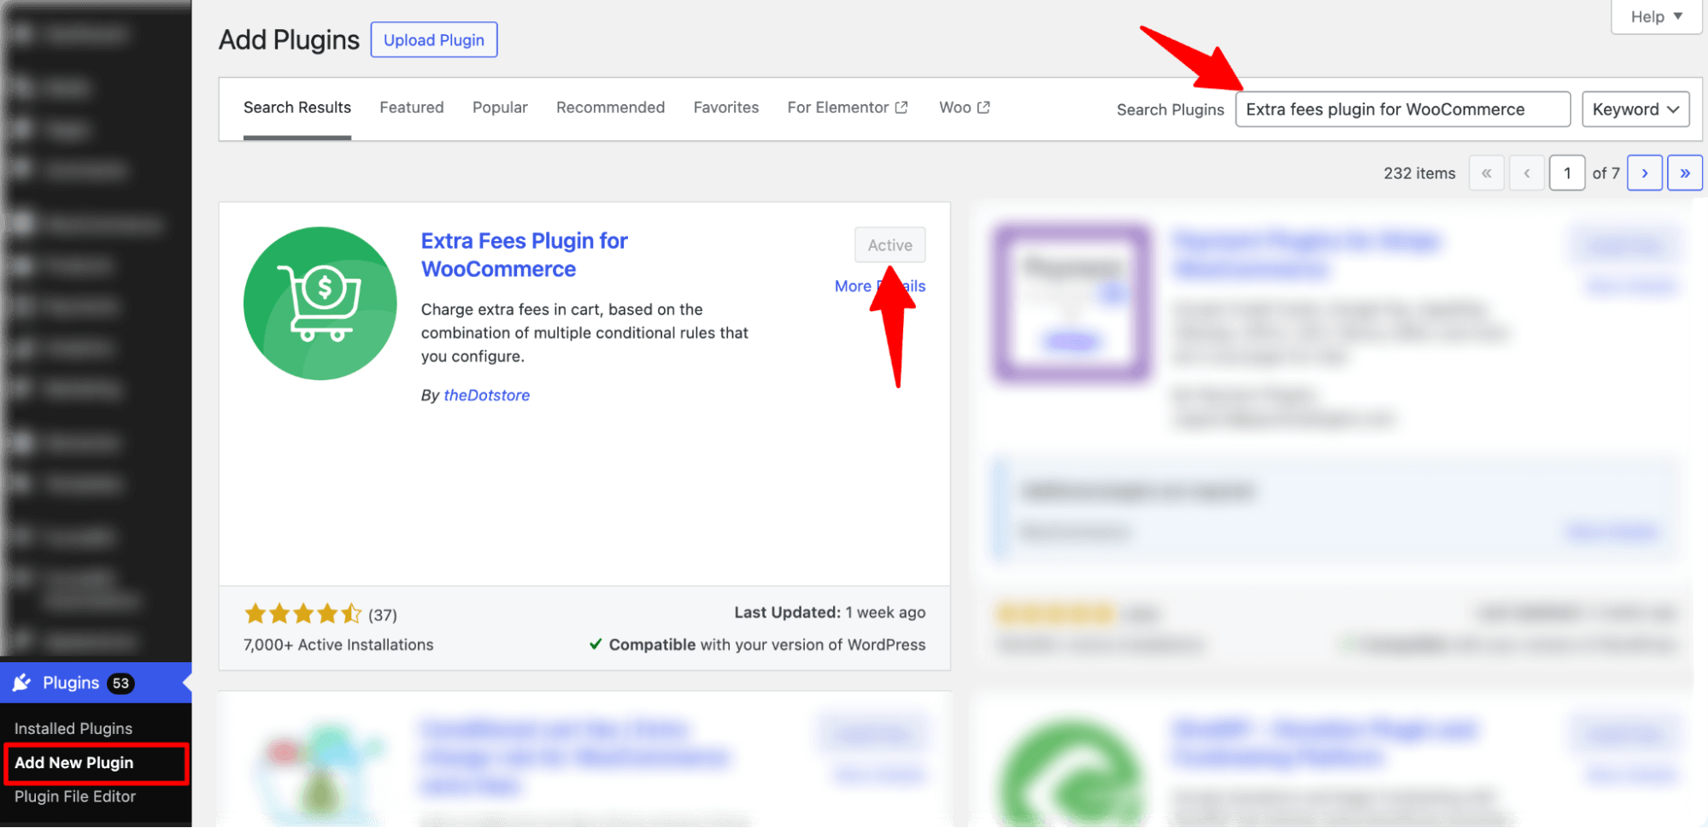Open the Popular plugins tab
Screen dimensions: 1708x828
500,108
